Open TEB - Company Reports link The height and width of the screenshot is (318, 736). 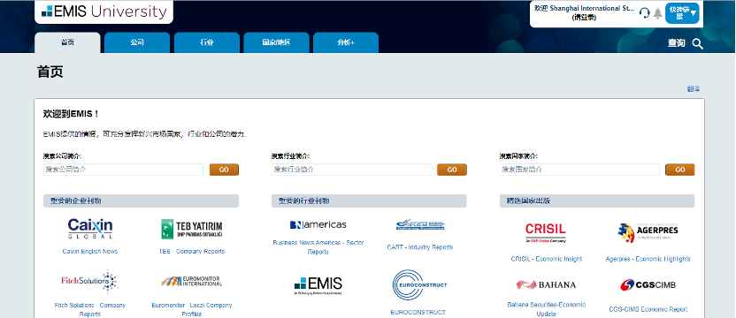pyautogui.click(x=191, y=252)
